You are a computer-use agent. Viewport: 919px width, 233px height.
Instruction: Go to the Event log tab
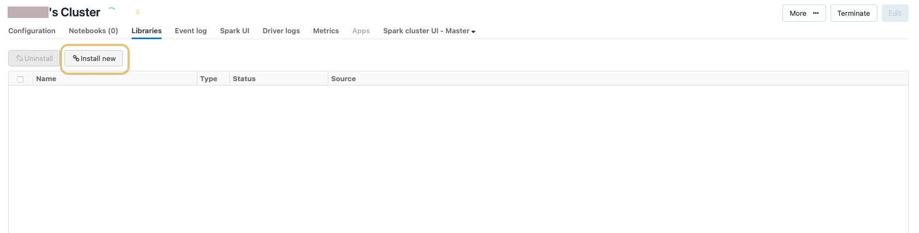click(x=191, y=31)
